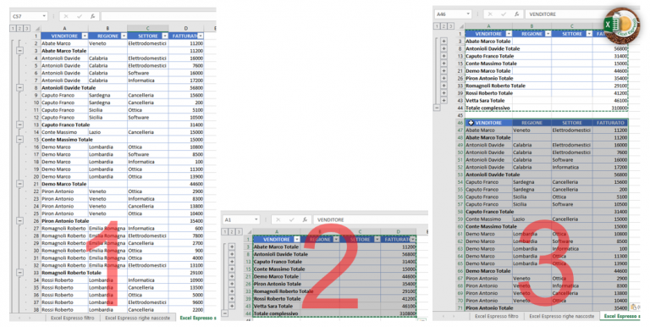Image resolution: width=650 pixels, height=327 pixels.
Task: Open the REGIONE filter dropdown in the C57 sheet
Action: pyautogui.click(x=124, y=36)
